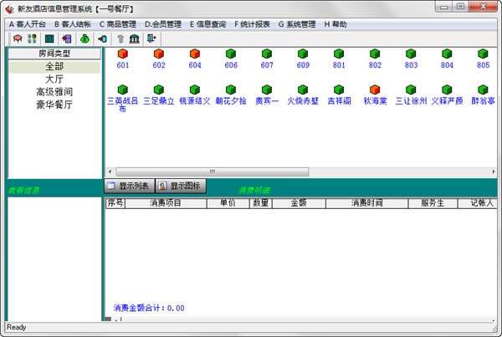This screenshot has width=502, height=337.
Task: Select room 604 red cube icon
Action: point(195,54)
